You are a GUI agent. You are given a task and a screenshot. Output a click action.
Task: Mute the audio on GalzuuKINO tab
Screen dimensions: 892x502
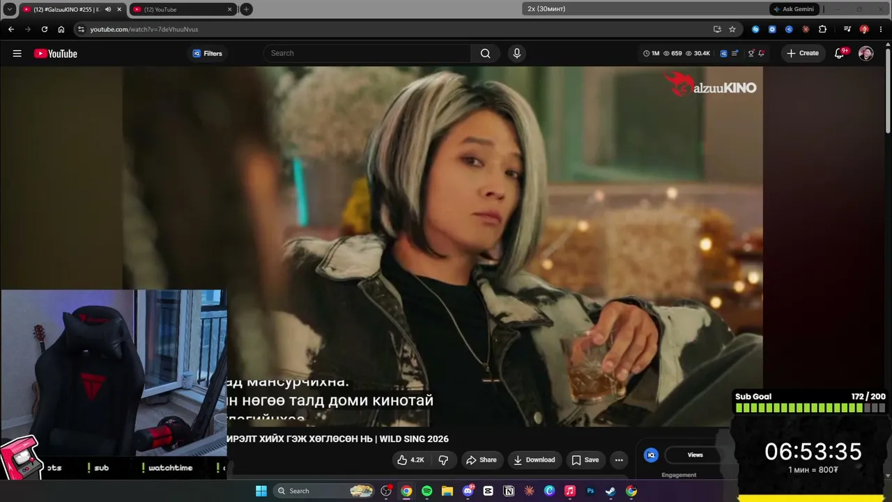click(x=108, y=10)
